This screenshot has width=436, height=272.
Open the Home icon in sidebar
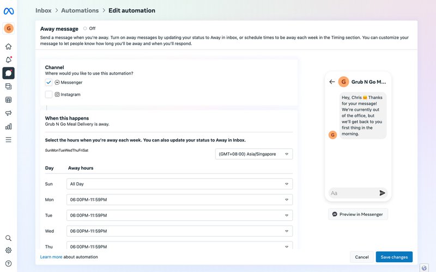(8, 47)
